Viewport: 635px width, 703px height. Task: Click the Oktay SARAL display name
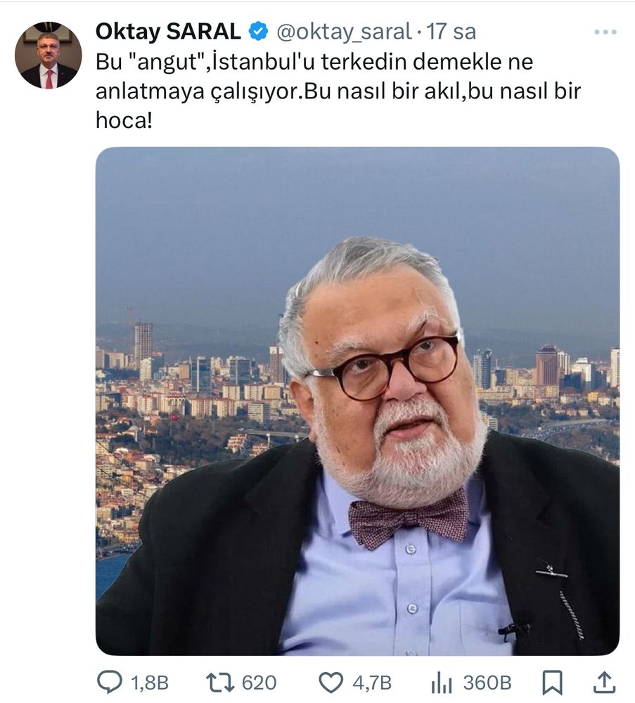(168, 32)
